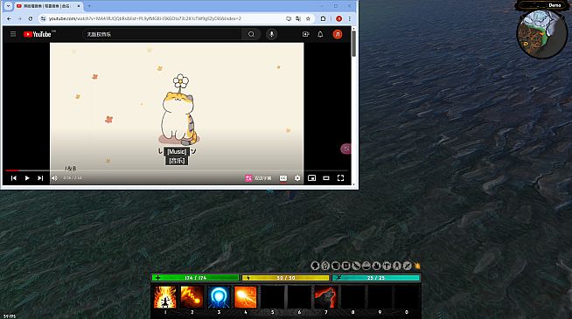
Task: Open the sword round menu icon
Action: click(x=407, y=266)
